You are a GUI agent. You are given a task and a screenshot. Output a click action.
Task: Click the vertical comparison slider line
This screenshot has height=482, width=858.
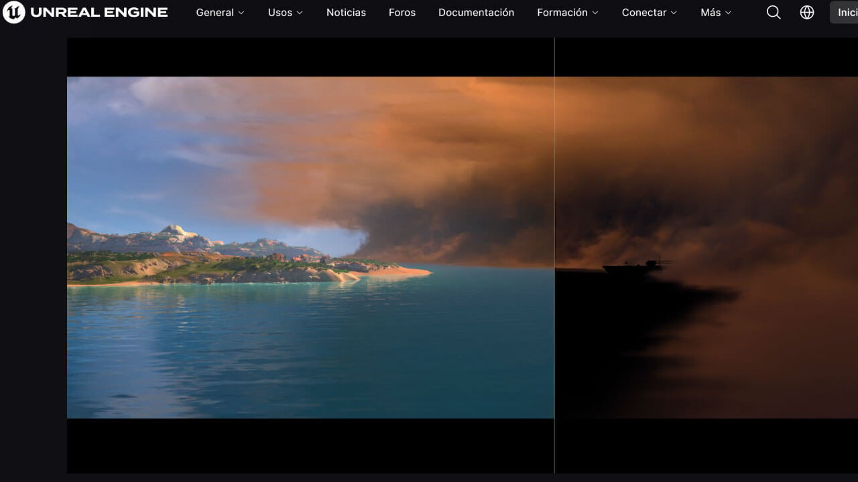[554, 256]
